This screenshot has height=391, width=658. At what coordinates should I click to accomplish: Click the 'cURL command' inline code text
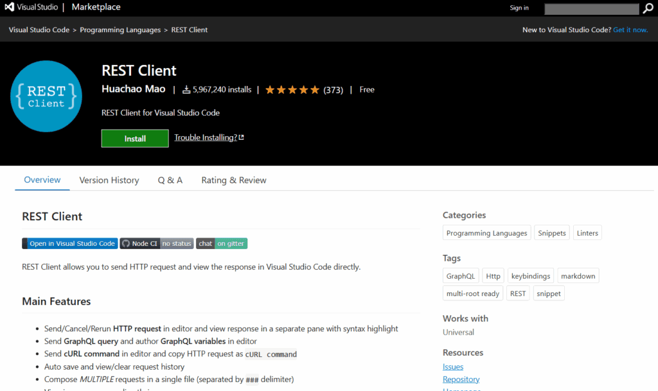(271, 354)
